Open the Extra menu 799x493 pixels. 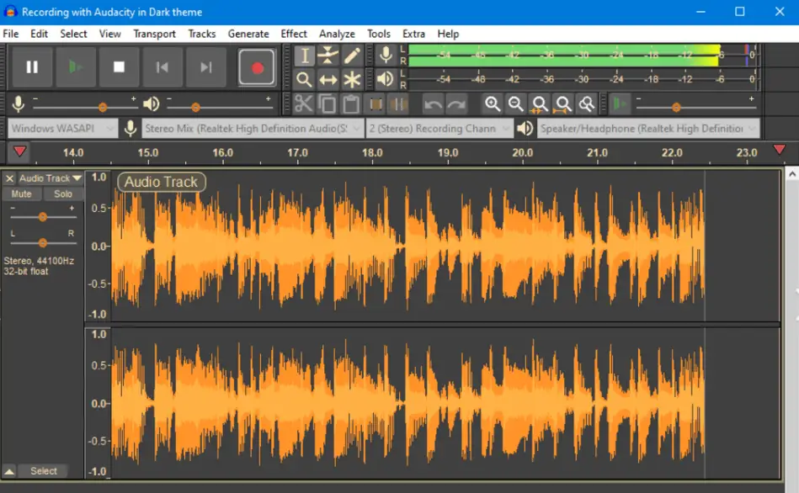[x=413, y=34]
